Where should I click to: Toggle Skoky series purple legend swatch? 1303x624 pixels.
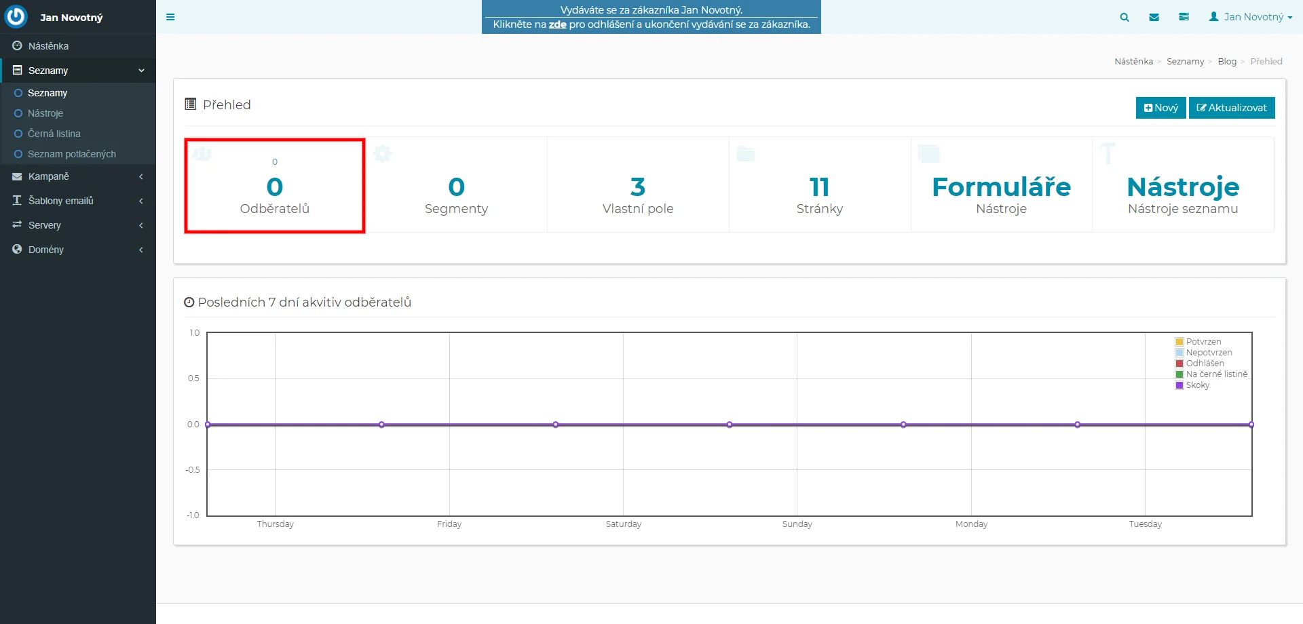pyautogui.click(x=1179, y=385)
